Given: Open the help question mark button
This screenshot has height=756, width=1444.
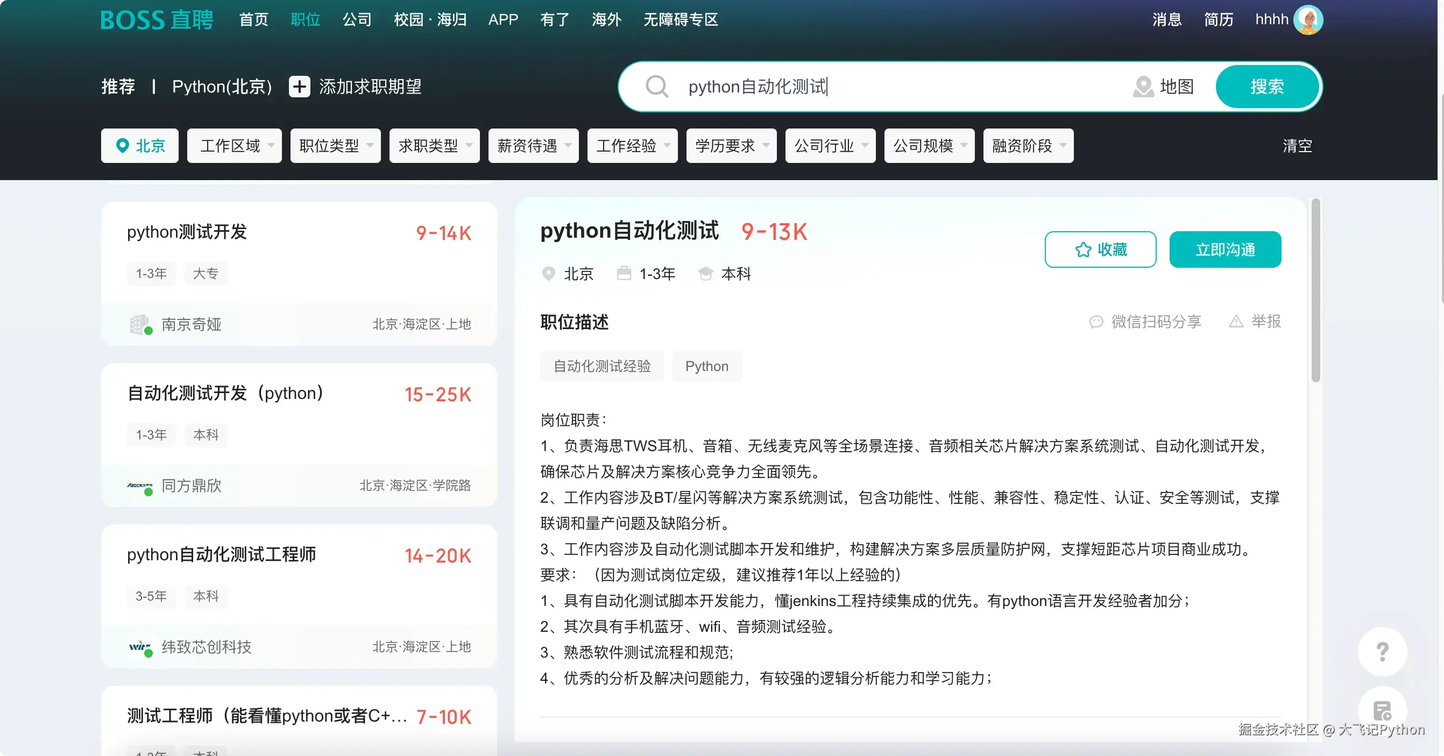Looking at the screenshot, I should pyautogui.click(x=1382, y=651).
